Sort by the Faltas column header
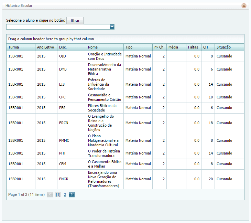 (x=194, y=47)
